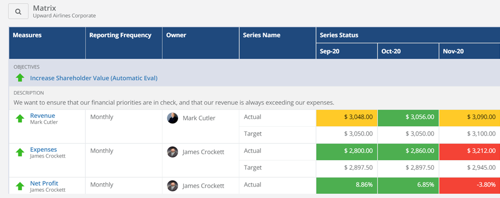Viewport: 500px width, 198px height.
Task: Click James Crockett owner name in Expenses row
Action: 203,152
